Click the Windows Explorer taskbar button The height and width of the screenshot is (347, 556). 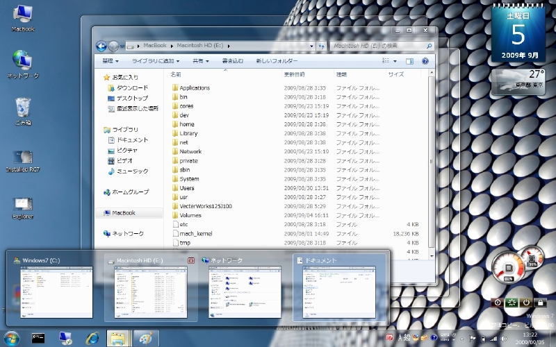[118, 339]
